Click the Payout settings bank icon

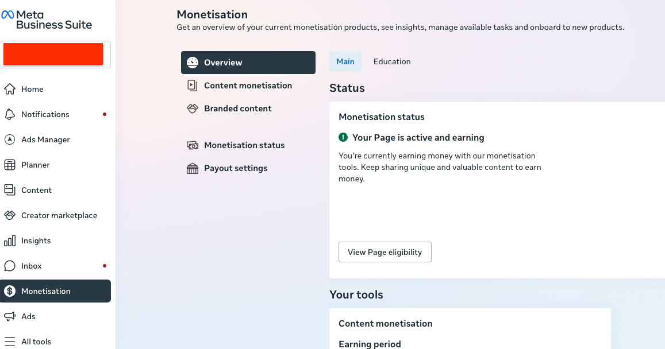pyautogui.click(x=193, y=168)
